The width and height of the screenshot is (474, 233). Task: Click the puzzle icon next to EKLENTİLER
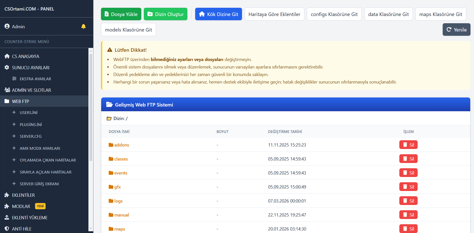coord(7,195)
